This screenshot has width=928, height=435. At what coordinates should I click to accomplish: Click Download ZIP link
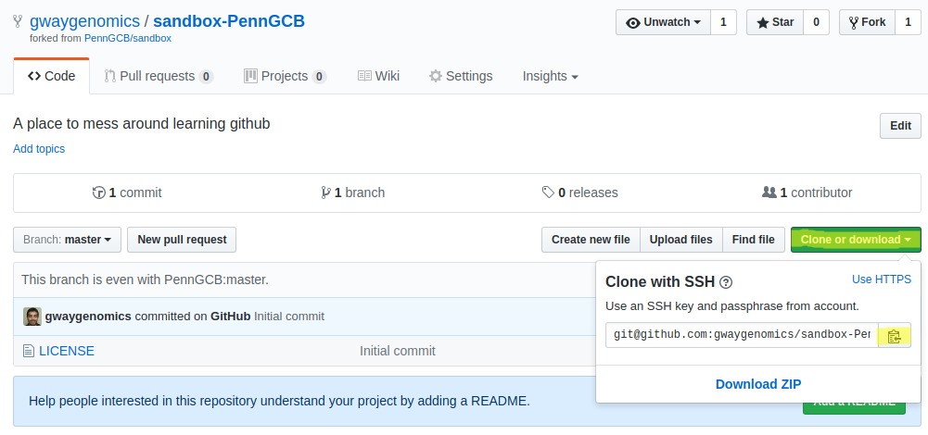[757, 384]
